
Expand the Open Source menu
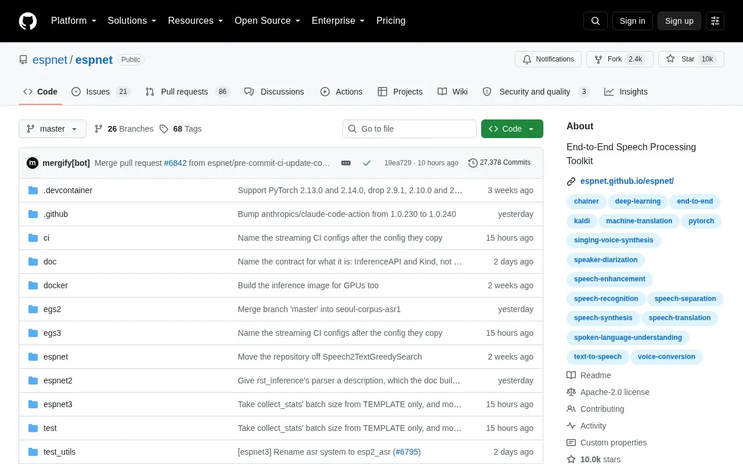(268, 21)
